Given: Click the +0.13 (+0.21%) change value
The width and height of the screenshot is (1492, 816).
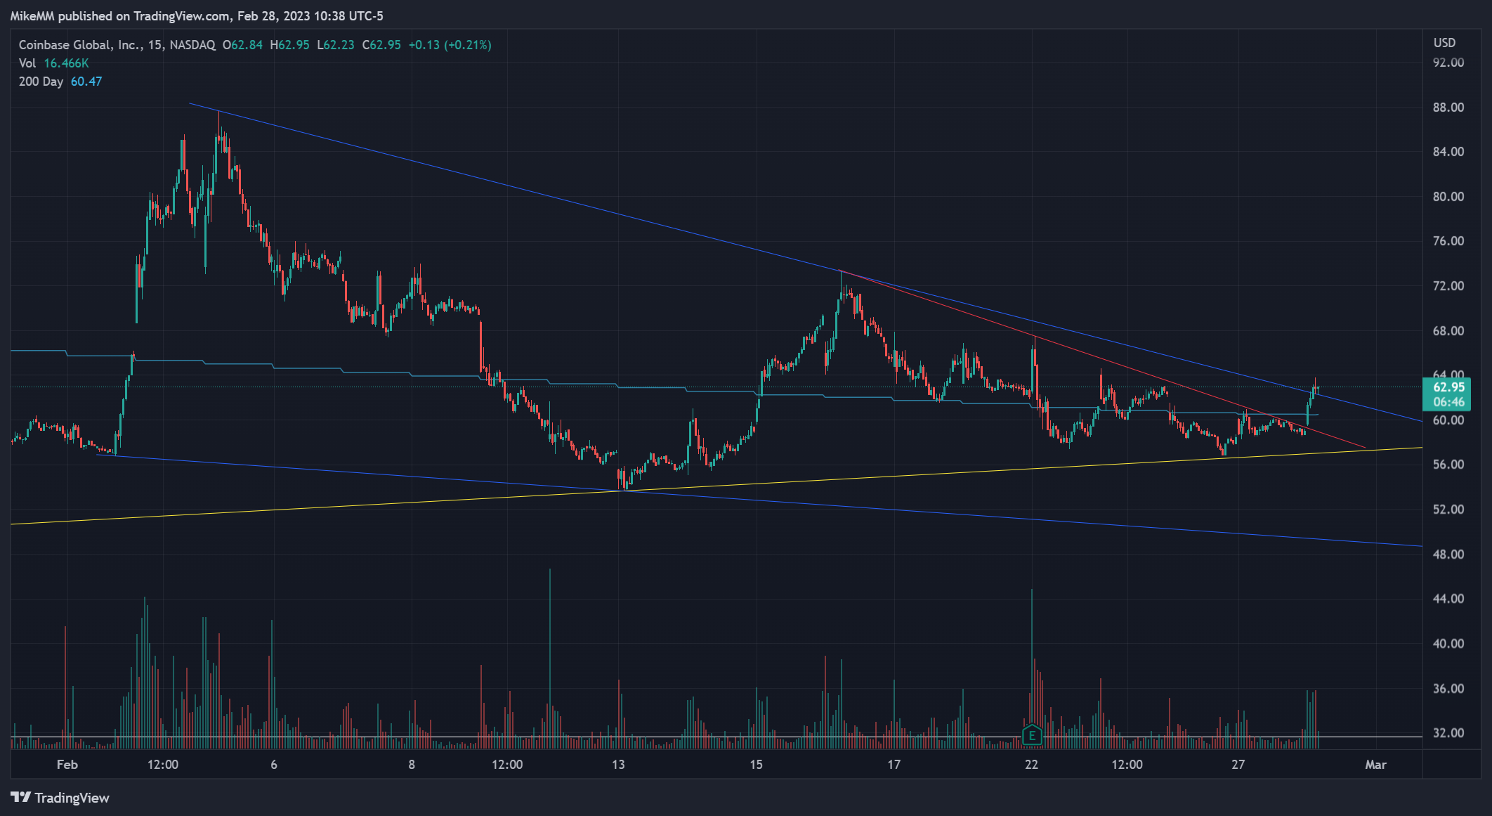Looking at the screenshot, I should pos(450,45).
